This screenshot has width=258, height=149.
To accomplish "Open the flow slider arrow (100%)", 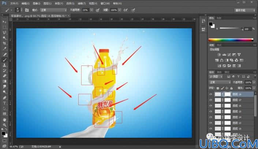I will point(120,10).
